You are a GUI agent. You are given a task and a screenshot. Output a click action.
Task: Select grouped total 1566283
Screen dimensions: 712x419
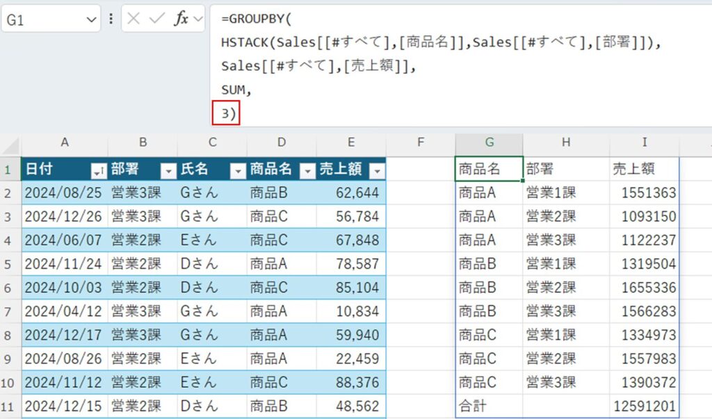click(645, 311)
